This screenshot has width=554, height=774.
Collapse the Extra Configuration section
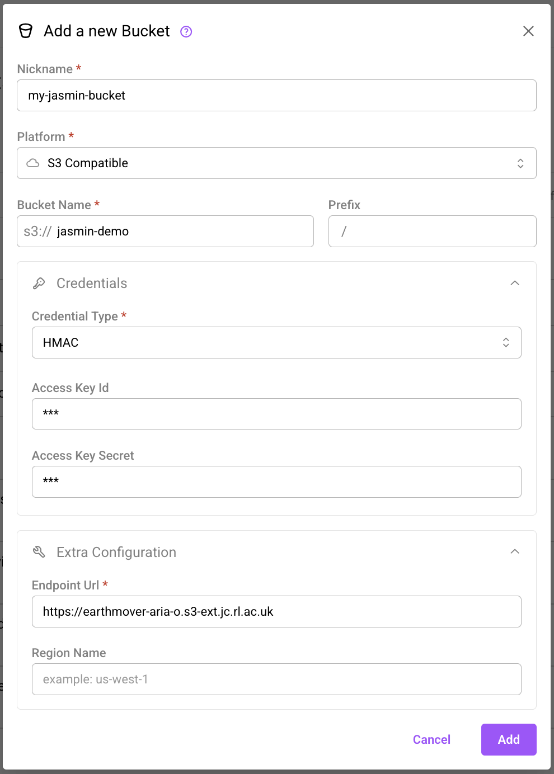tap(514, 552)
